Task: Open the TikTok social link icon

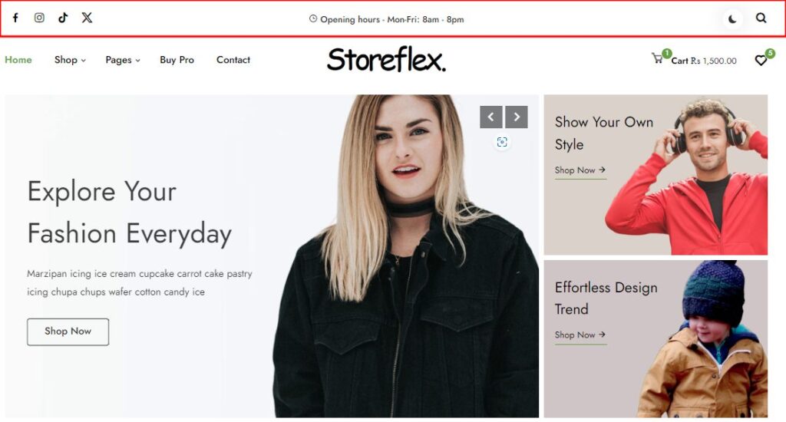Action: click(63, 18)
